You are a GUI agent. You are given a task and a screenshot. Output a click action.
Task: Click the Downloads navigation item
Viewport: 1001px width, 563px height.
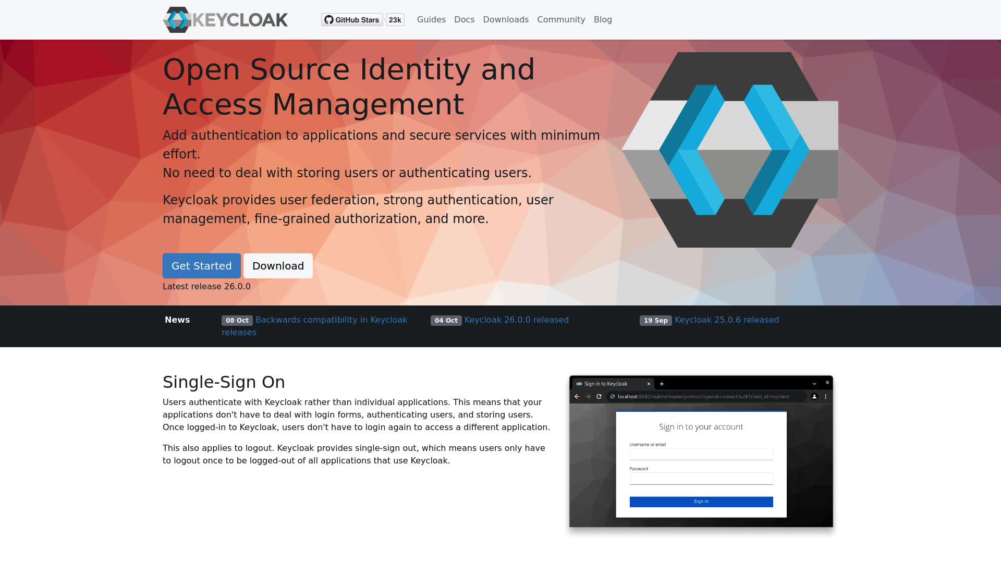tap(506, 19)
